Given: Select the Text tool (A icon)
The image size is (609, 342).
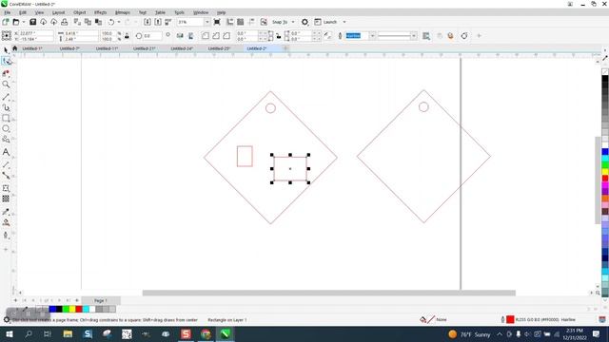Looking at the screenshot, I should click(x=6, y=152).
